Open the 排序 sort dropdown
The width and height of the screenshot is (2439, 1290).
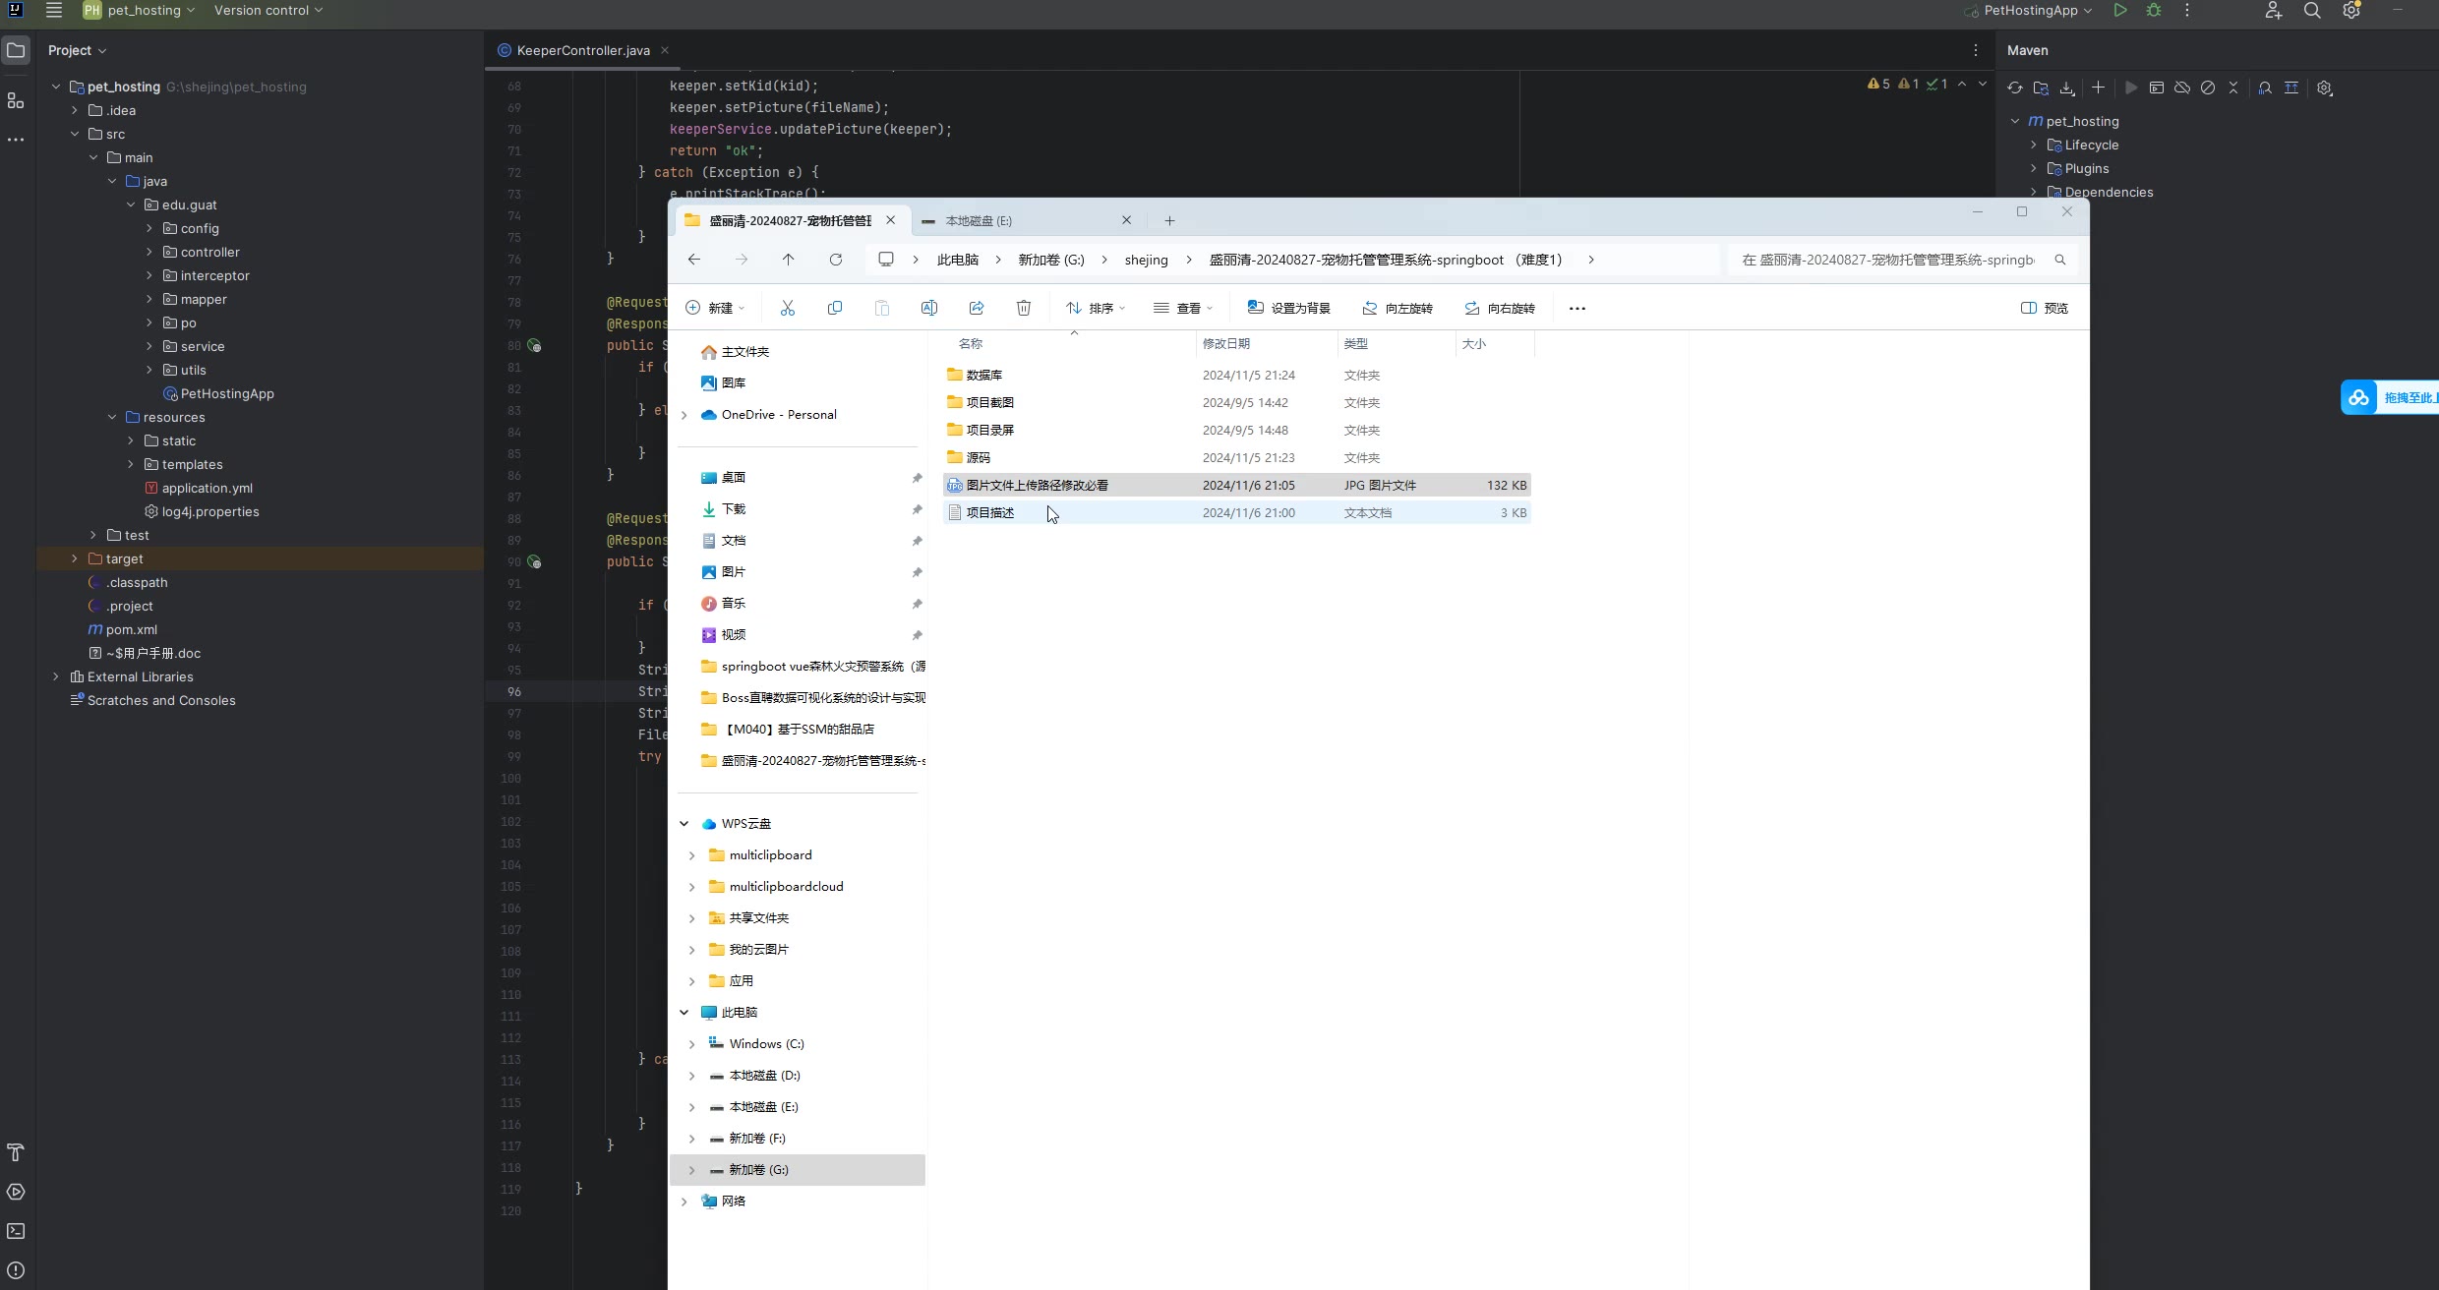pyautogui.click(x=1095, y=308)
